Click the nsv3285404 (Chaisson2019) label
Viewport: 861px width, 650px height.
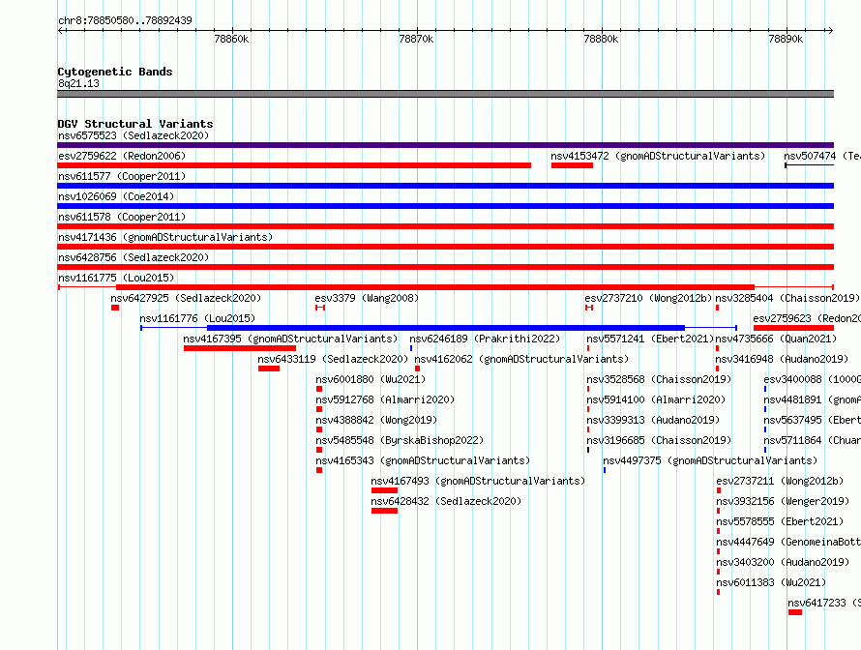coord(787,298)
